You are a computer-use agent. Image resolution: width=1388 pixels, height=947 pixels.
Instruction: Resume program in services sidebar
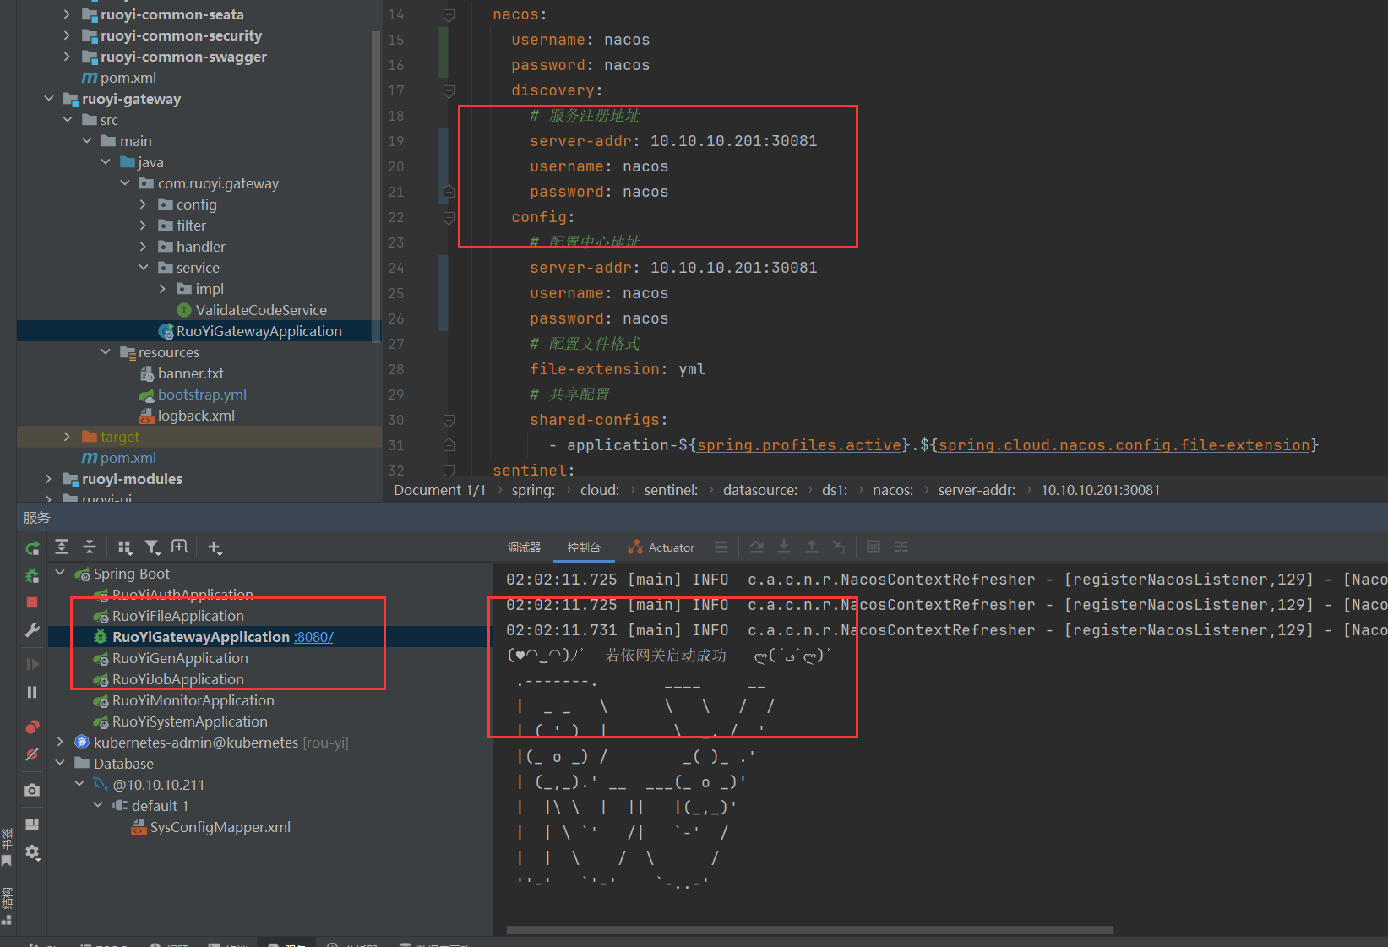pos(32,664)
